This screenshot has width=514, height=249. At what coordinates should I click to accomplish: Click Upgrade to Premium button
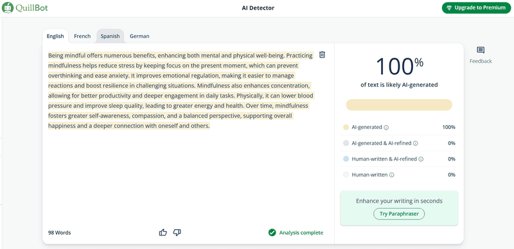476,8
